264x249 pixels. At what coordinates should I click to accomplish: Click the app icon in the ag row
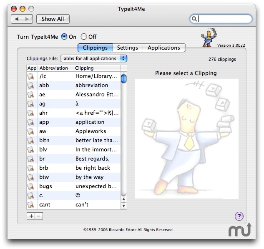click(x=30, y=104)
